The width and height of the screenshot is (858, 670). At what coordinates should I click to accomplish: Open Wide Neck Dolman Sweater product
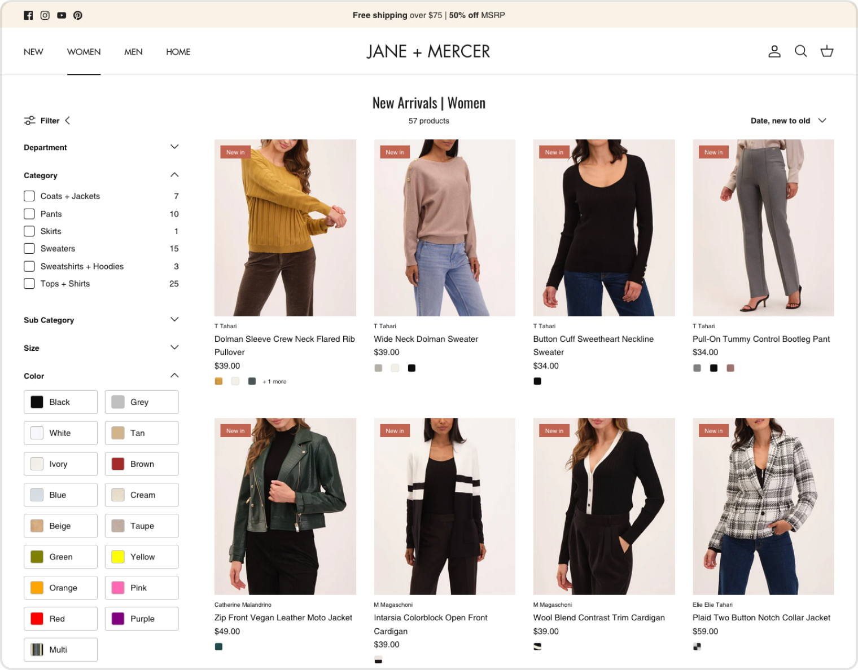point(426,339)
